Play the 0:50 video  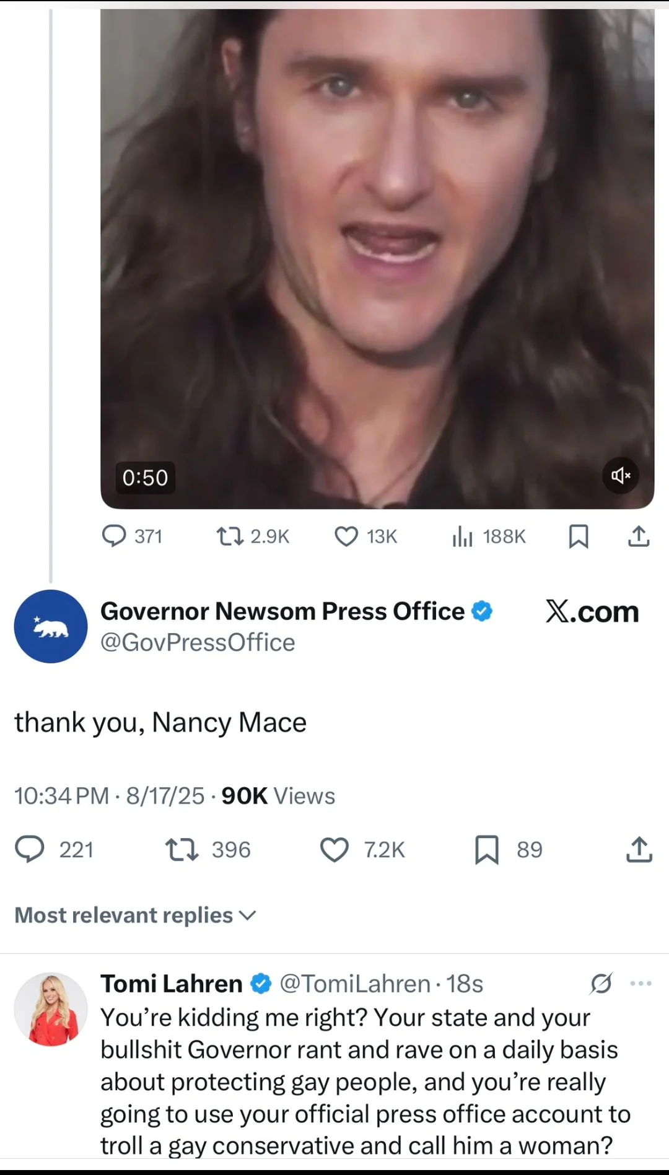click(377, 259)
